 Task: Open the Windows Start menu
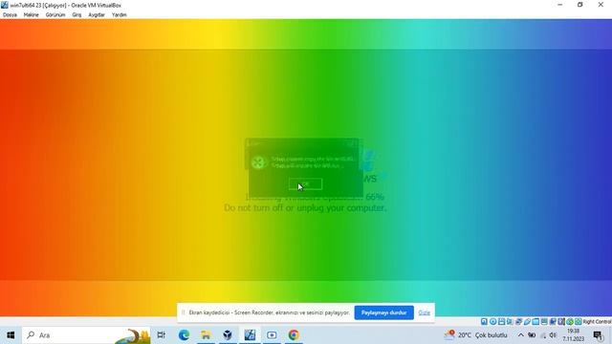(11, 335)
